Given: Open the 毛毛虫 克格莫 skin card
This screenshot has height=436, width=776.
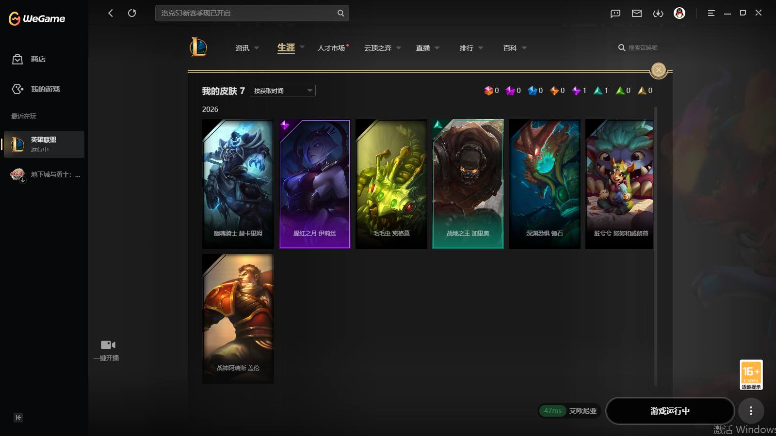Looking at the screenshot, I should pos(391,184).
